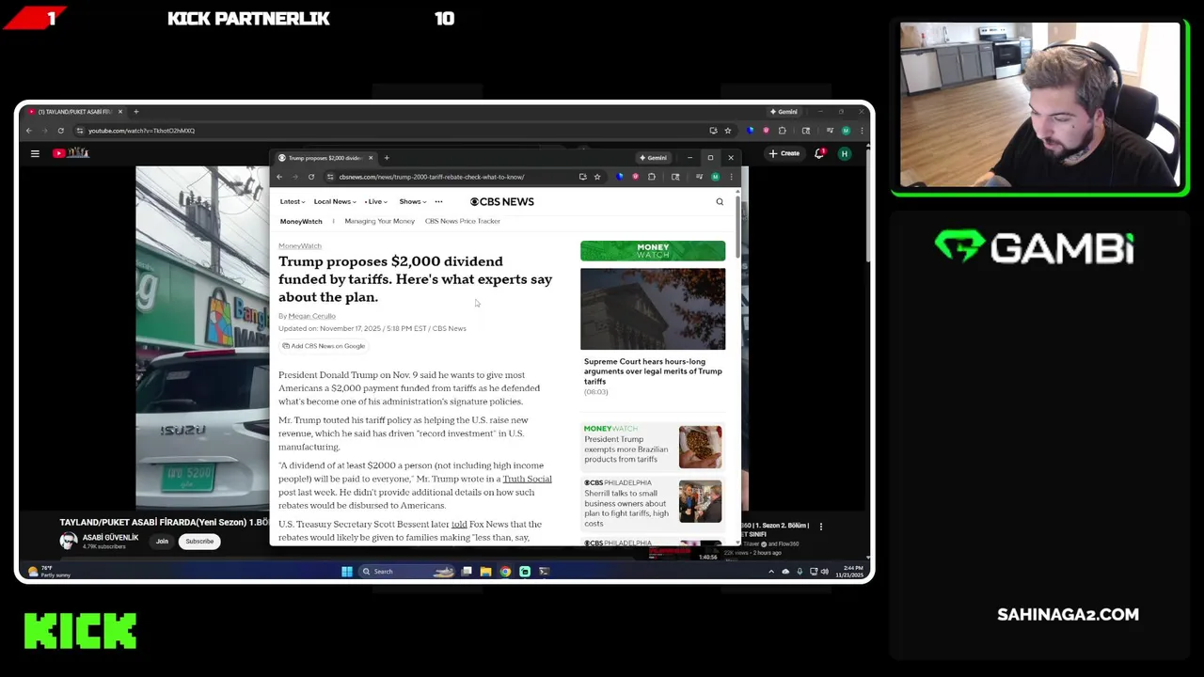Click coffee beans story thumbnail

(701, 448)
